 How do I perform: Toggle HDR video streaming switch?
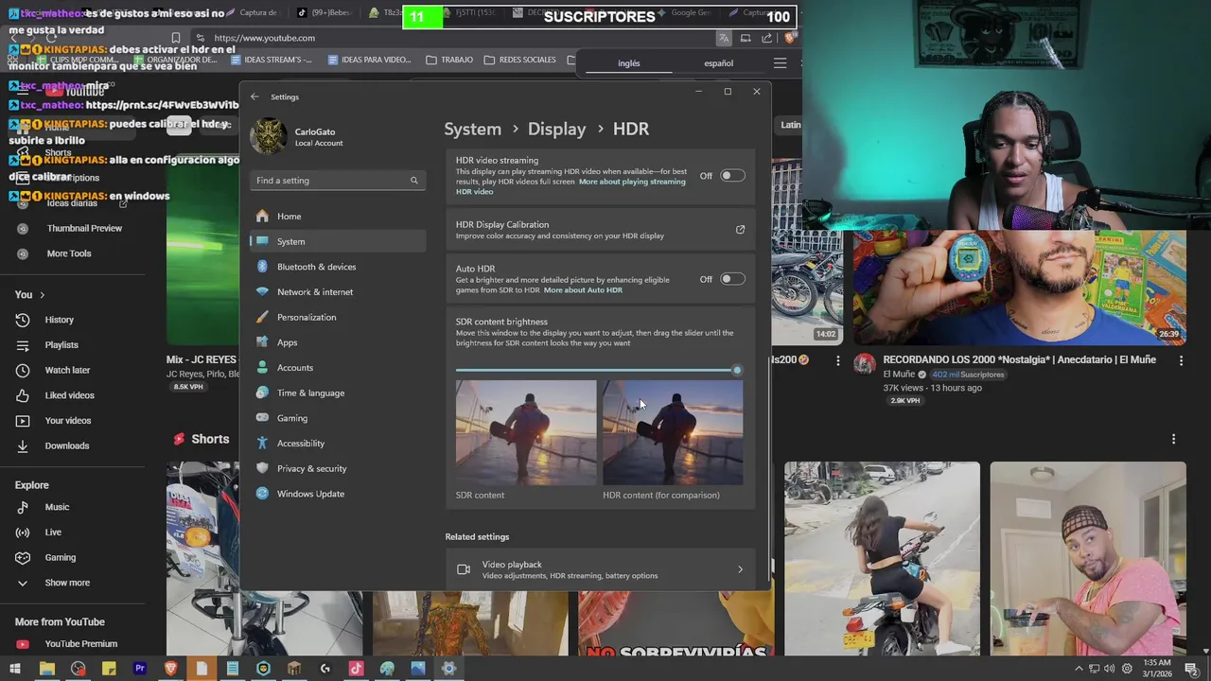click(732, 176)
